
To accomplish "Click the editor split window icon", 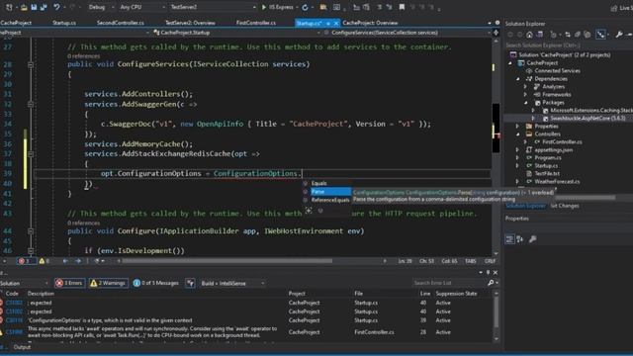I will pyautogui.click(x=497, y=33).
